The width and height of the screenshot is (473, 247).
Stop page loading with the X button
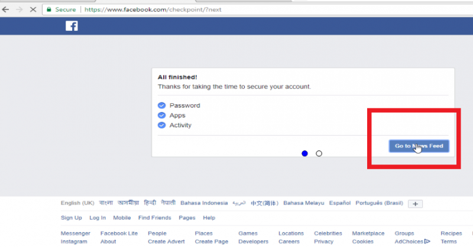click(x=33, y=9)
